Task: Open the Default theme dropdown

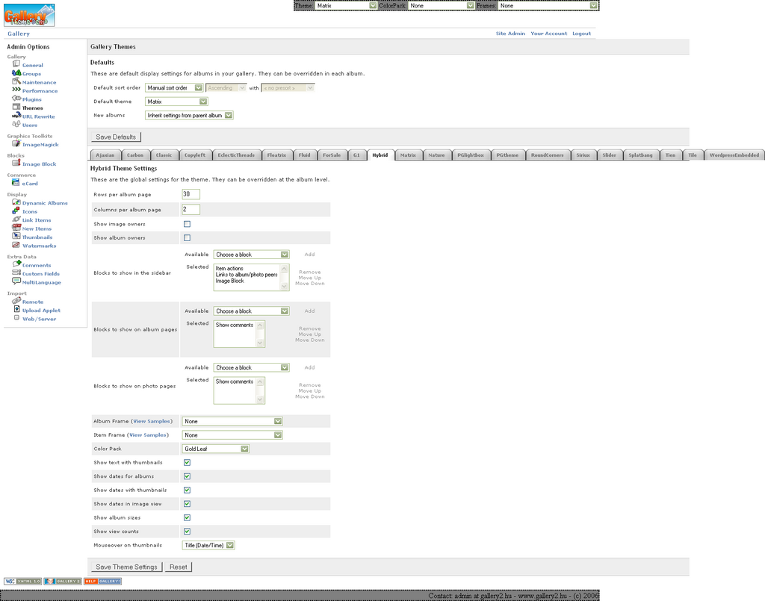Action: (176, 102)
